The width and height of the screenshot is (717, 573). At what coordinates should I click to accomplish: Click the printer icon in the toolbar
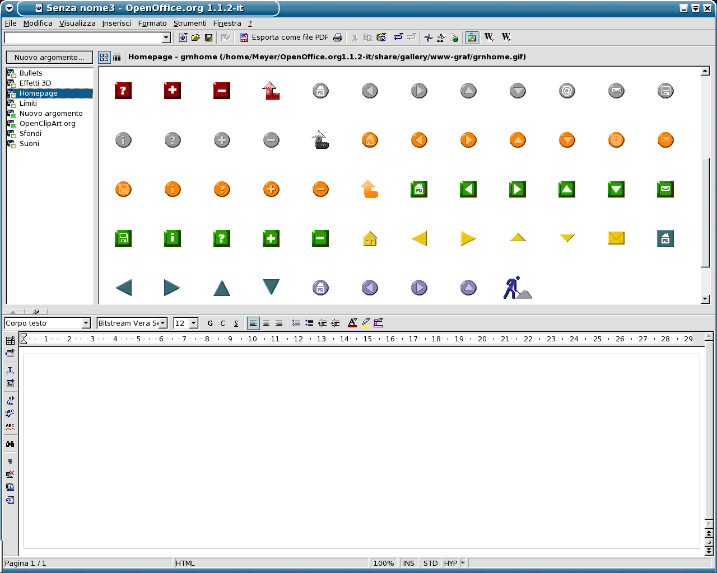point(338,37)
